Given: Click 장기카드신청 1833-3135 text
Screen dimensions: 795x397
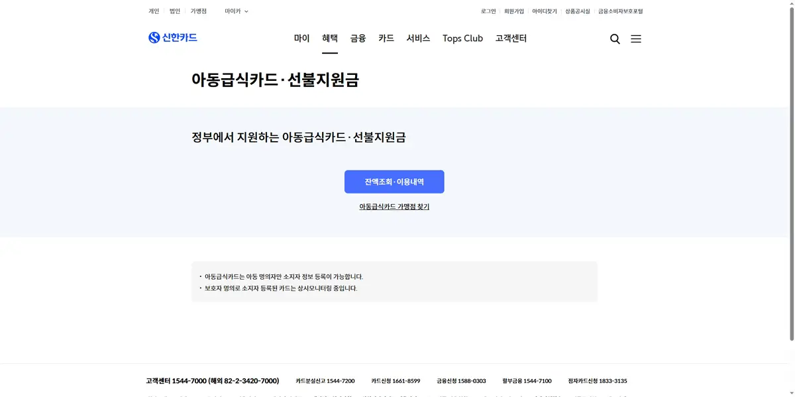Looking at the screenshot, I should click(598, 381).
